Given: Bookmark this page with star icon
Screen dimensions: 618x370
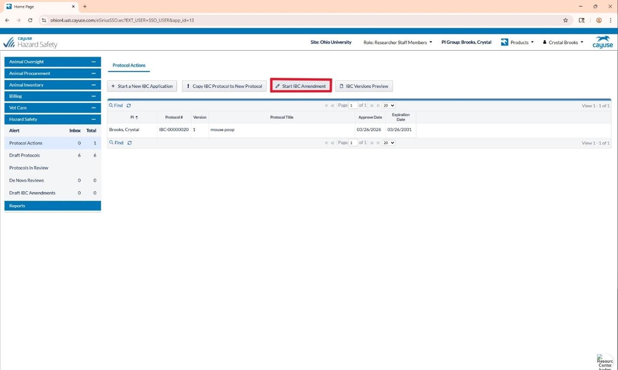Looking at the screenshot, I should [x=565, y=20].
